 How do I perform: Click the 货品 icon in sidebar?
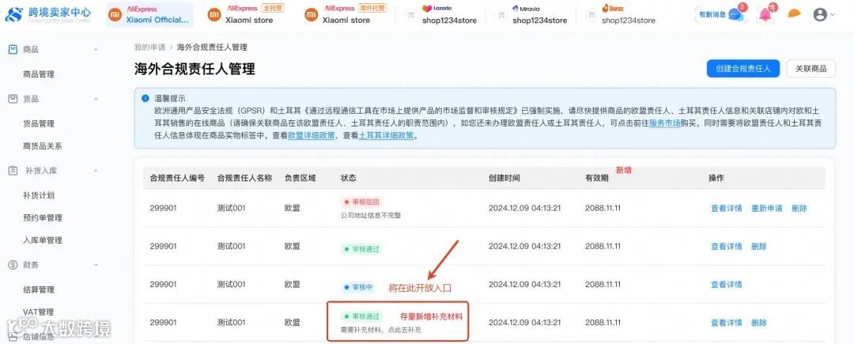[13, 99]
